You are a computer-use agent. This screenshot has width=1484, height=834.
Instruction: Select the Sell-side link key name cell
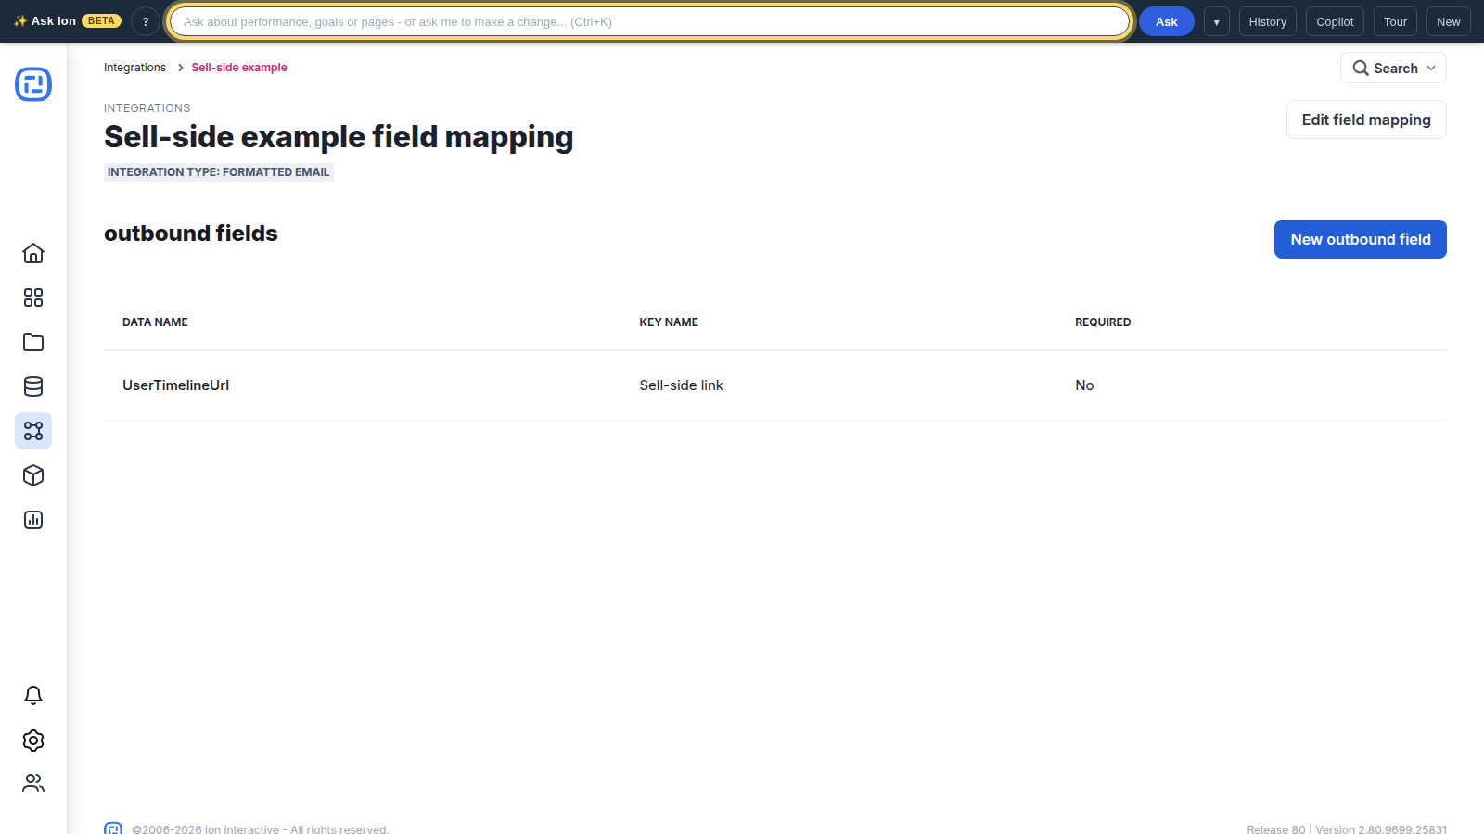681,385
